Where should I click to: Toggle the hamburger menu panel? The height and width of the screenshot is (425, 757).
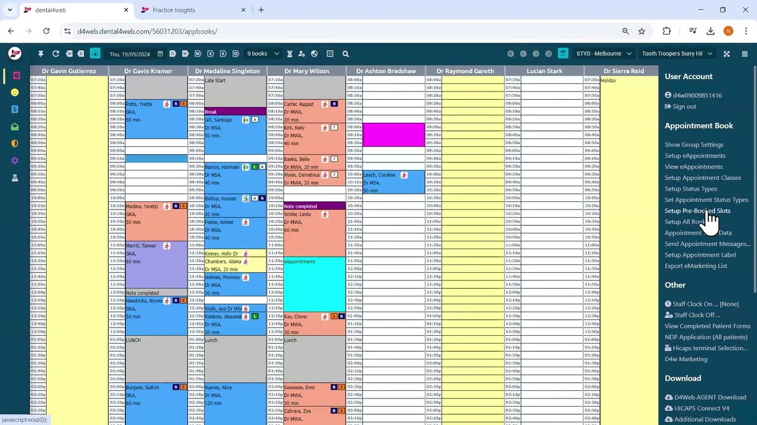click(745, 54)
